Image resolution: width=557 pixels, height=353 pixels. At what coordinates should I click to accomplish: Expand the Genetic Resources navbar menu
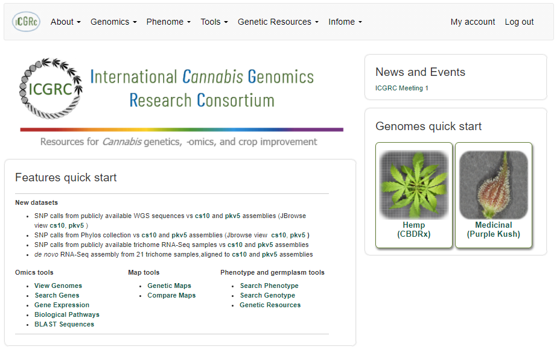coord(278,22)
